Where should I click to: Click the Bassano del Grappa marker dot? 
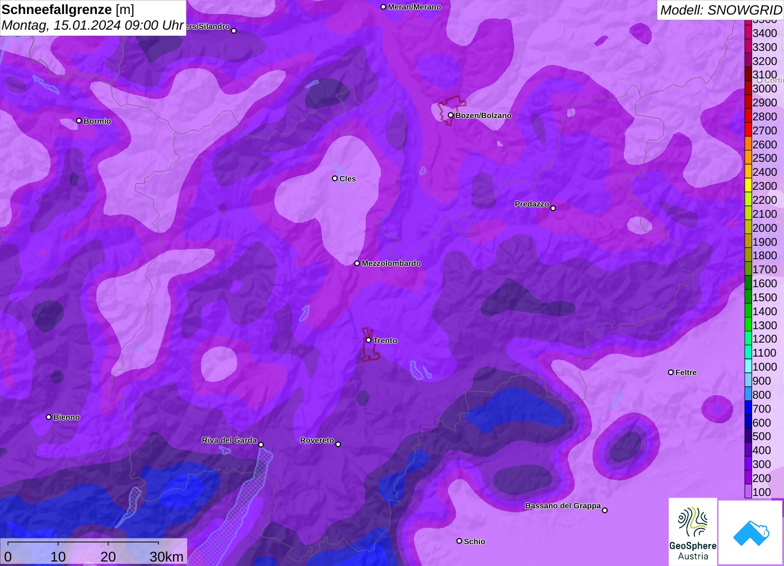tap(605, 510)
